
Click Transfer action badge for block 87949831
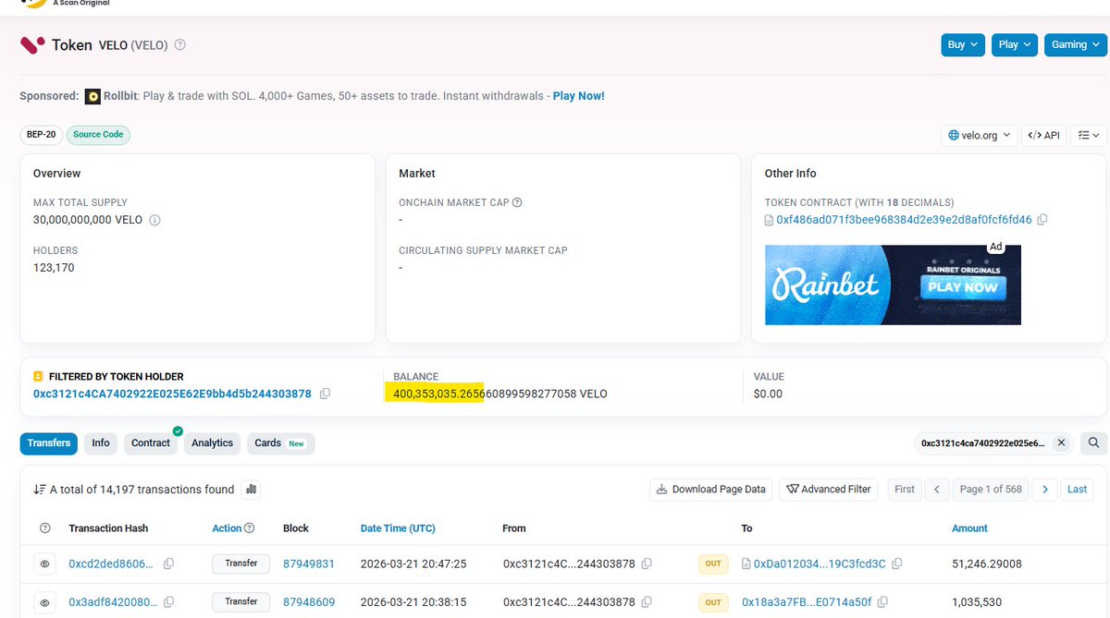(241, 563)
